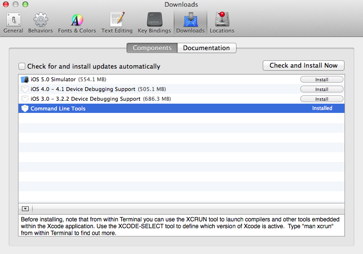The width and height of the screenshot is (363, 254).
Task: Click the Command Line Tools package icon
Action: coord(24,109)
